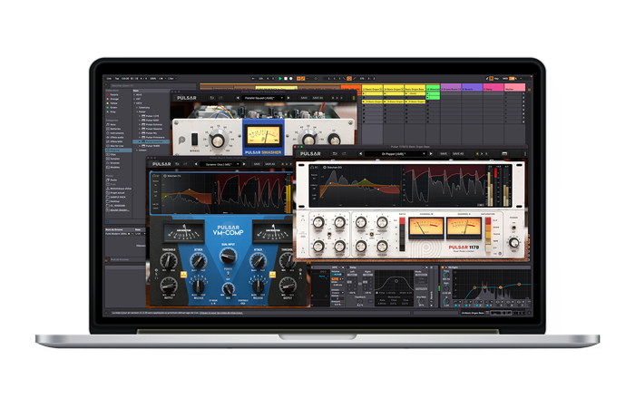Select the pink Master track header
Image resolution: width=635 pixels, height=408 pixels.
tap(514, 89)
